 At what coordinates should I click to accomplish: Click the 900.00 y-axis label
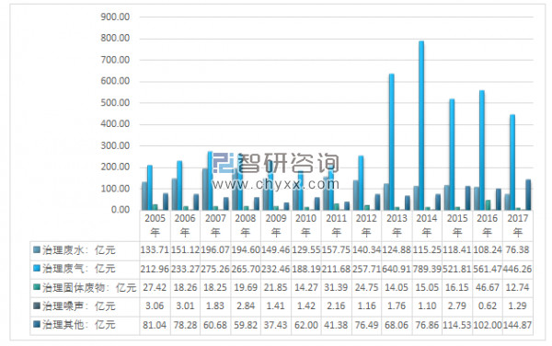tap(115, 17)
